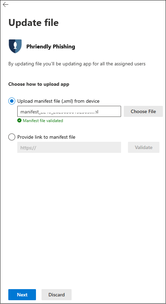Click the Phriendly Phishing app name text
166x304 pixels.
[50, 47]
